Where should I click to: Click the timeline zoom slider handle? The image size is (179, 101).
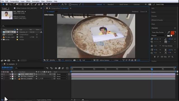[75, 100]
